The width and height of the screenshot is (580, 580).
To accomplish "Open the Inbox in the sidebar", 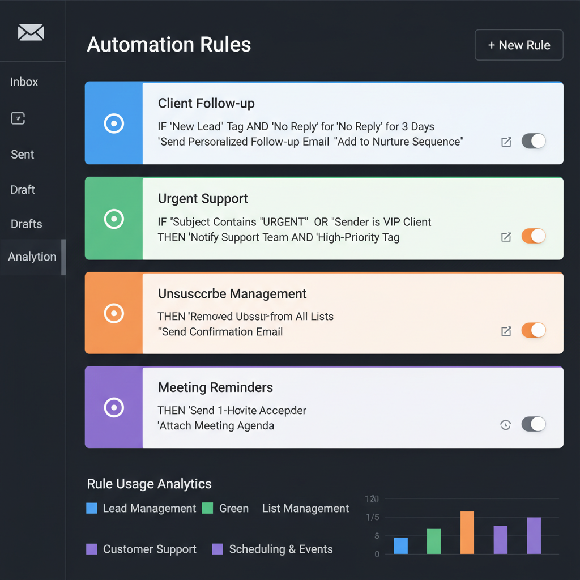I will 24,82.
